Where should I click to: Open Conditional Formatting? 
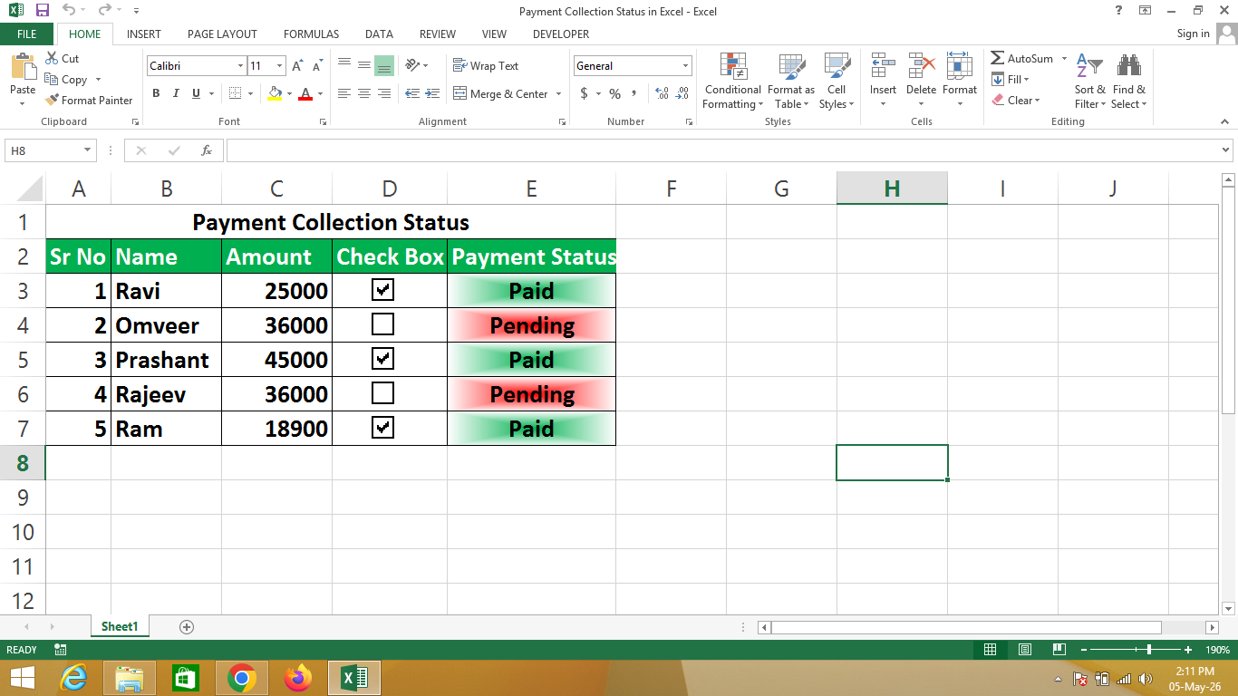[733, 82]
